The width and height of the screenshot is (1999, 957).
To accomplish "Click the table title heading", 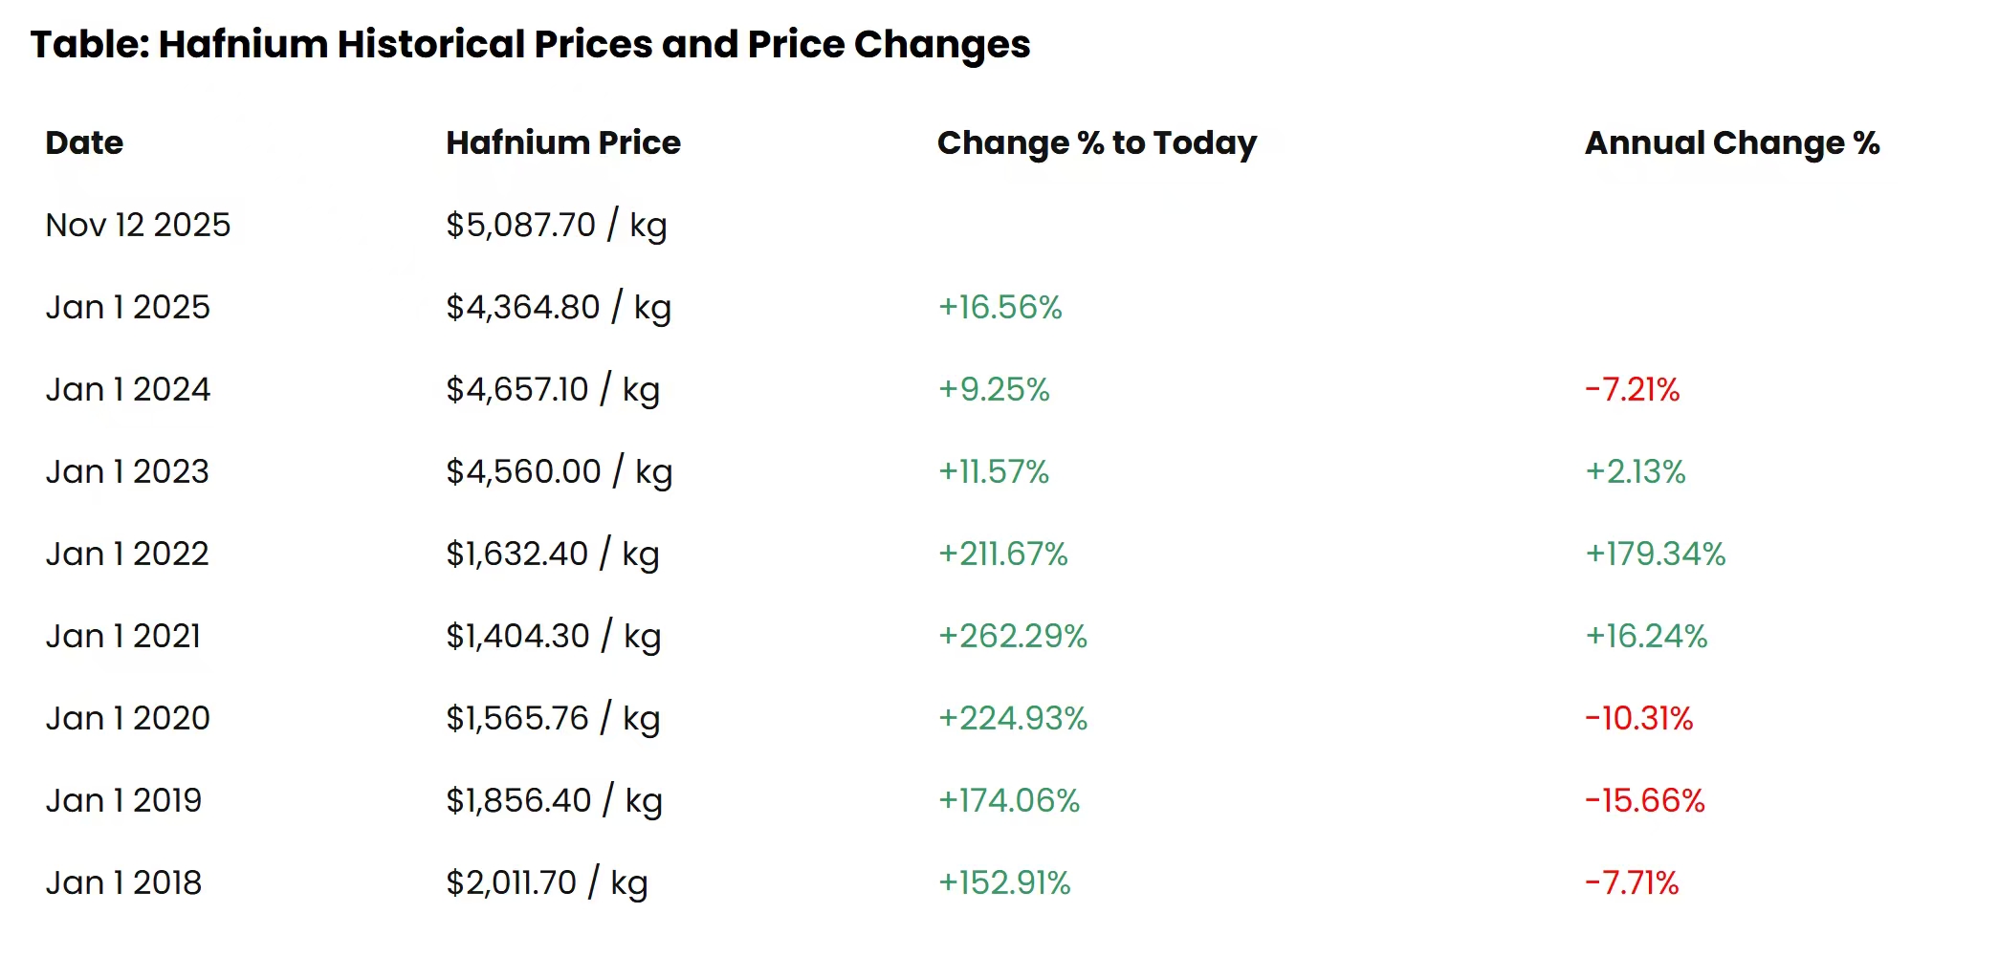I will coord(530,45).
